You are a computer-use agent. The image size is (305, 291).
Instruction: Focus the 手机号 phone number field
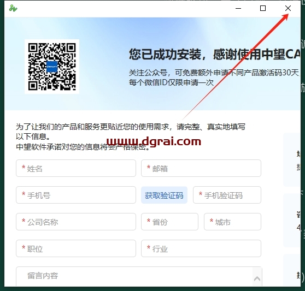point(76,195)
